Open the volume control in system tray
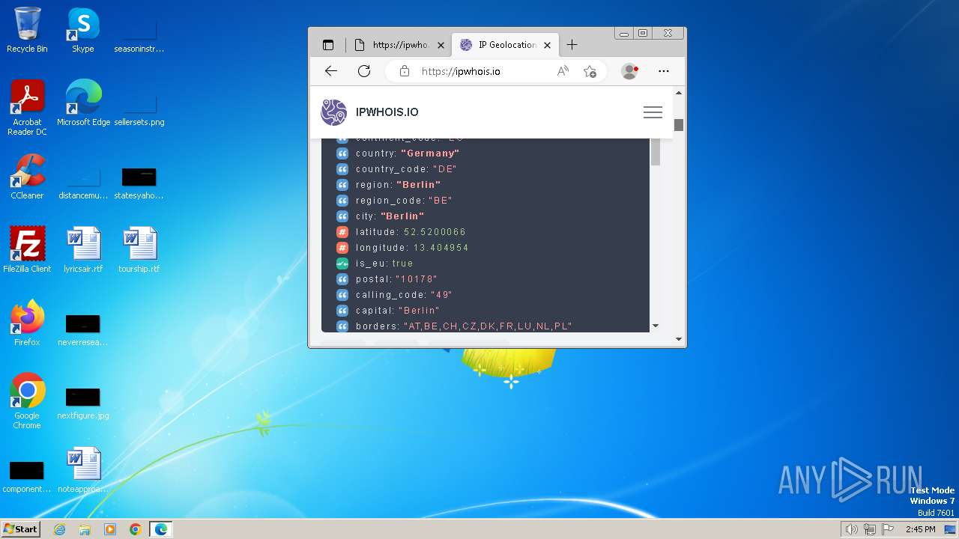The height and width of the screenshot is (539, 959). click(x=852, y=529)
